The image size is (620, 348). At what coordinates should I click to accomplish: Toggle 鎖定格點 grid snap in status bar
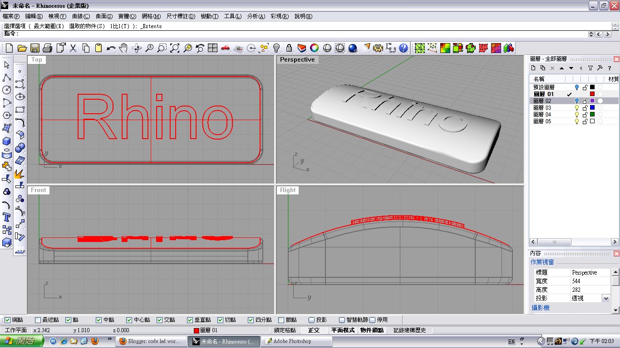coord(285,330)
